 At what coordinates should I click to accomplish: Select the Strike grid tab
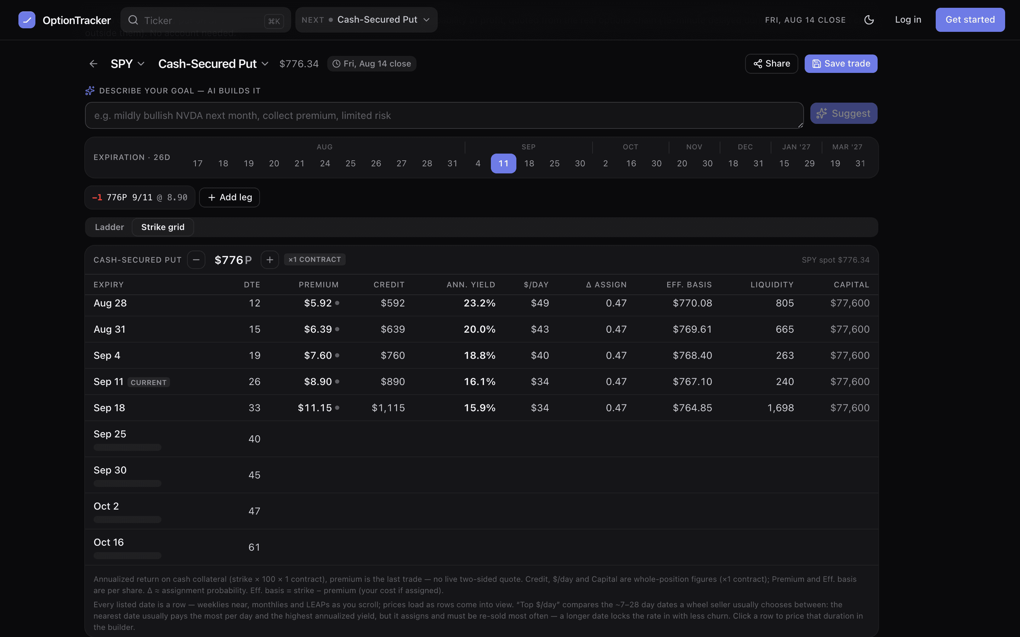[x=163, y=227]
